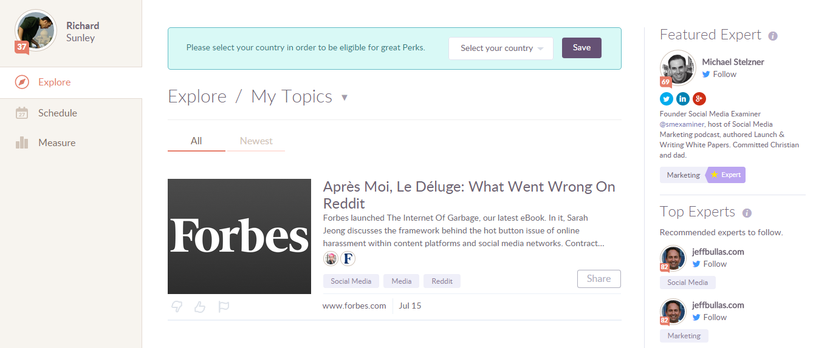Go to the Explore menu item

(x=71, y=82)
